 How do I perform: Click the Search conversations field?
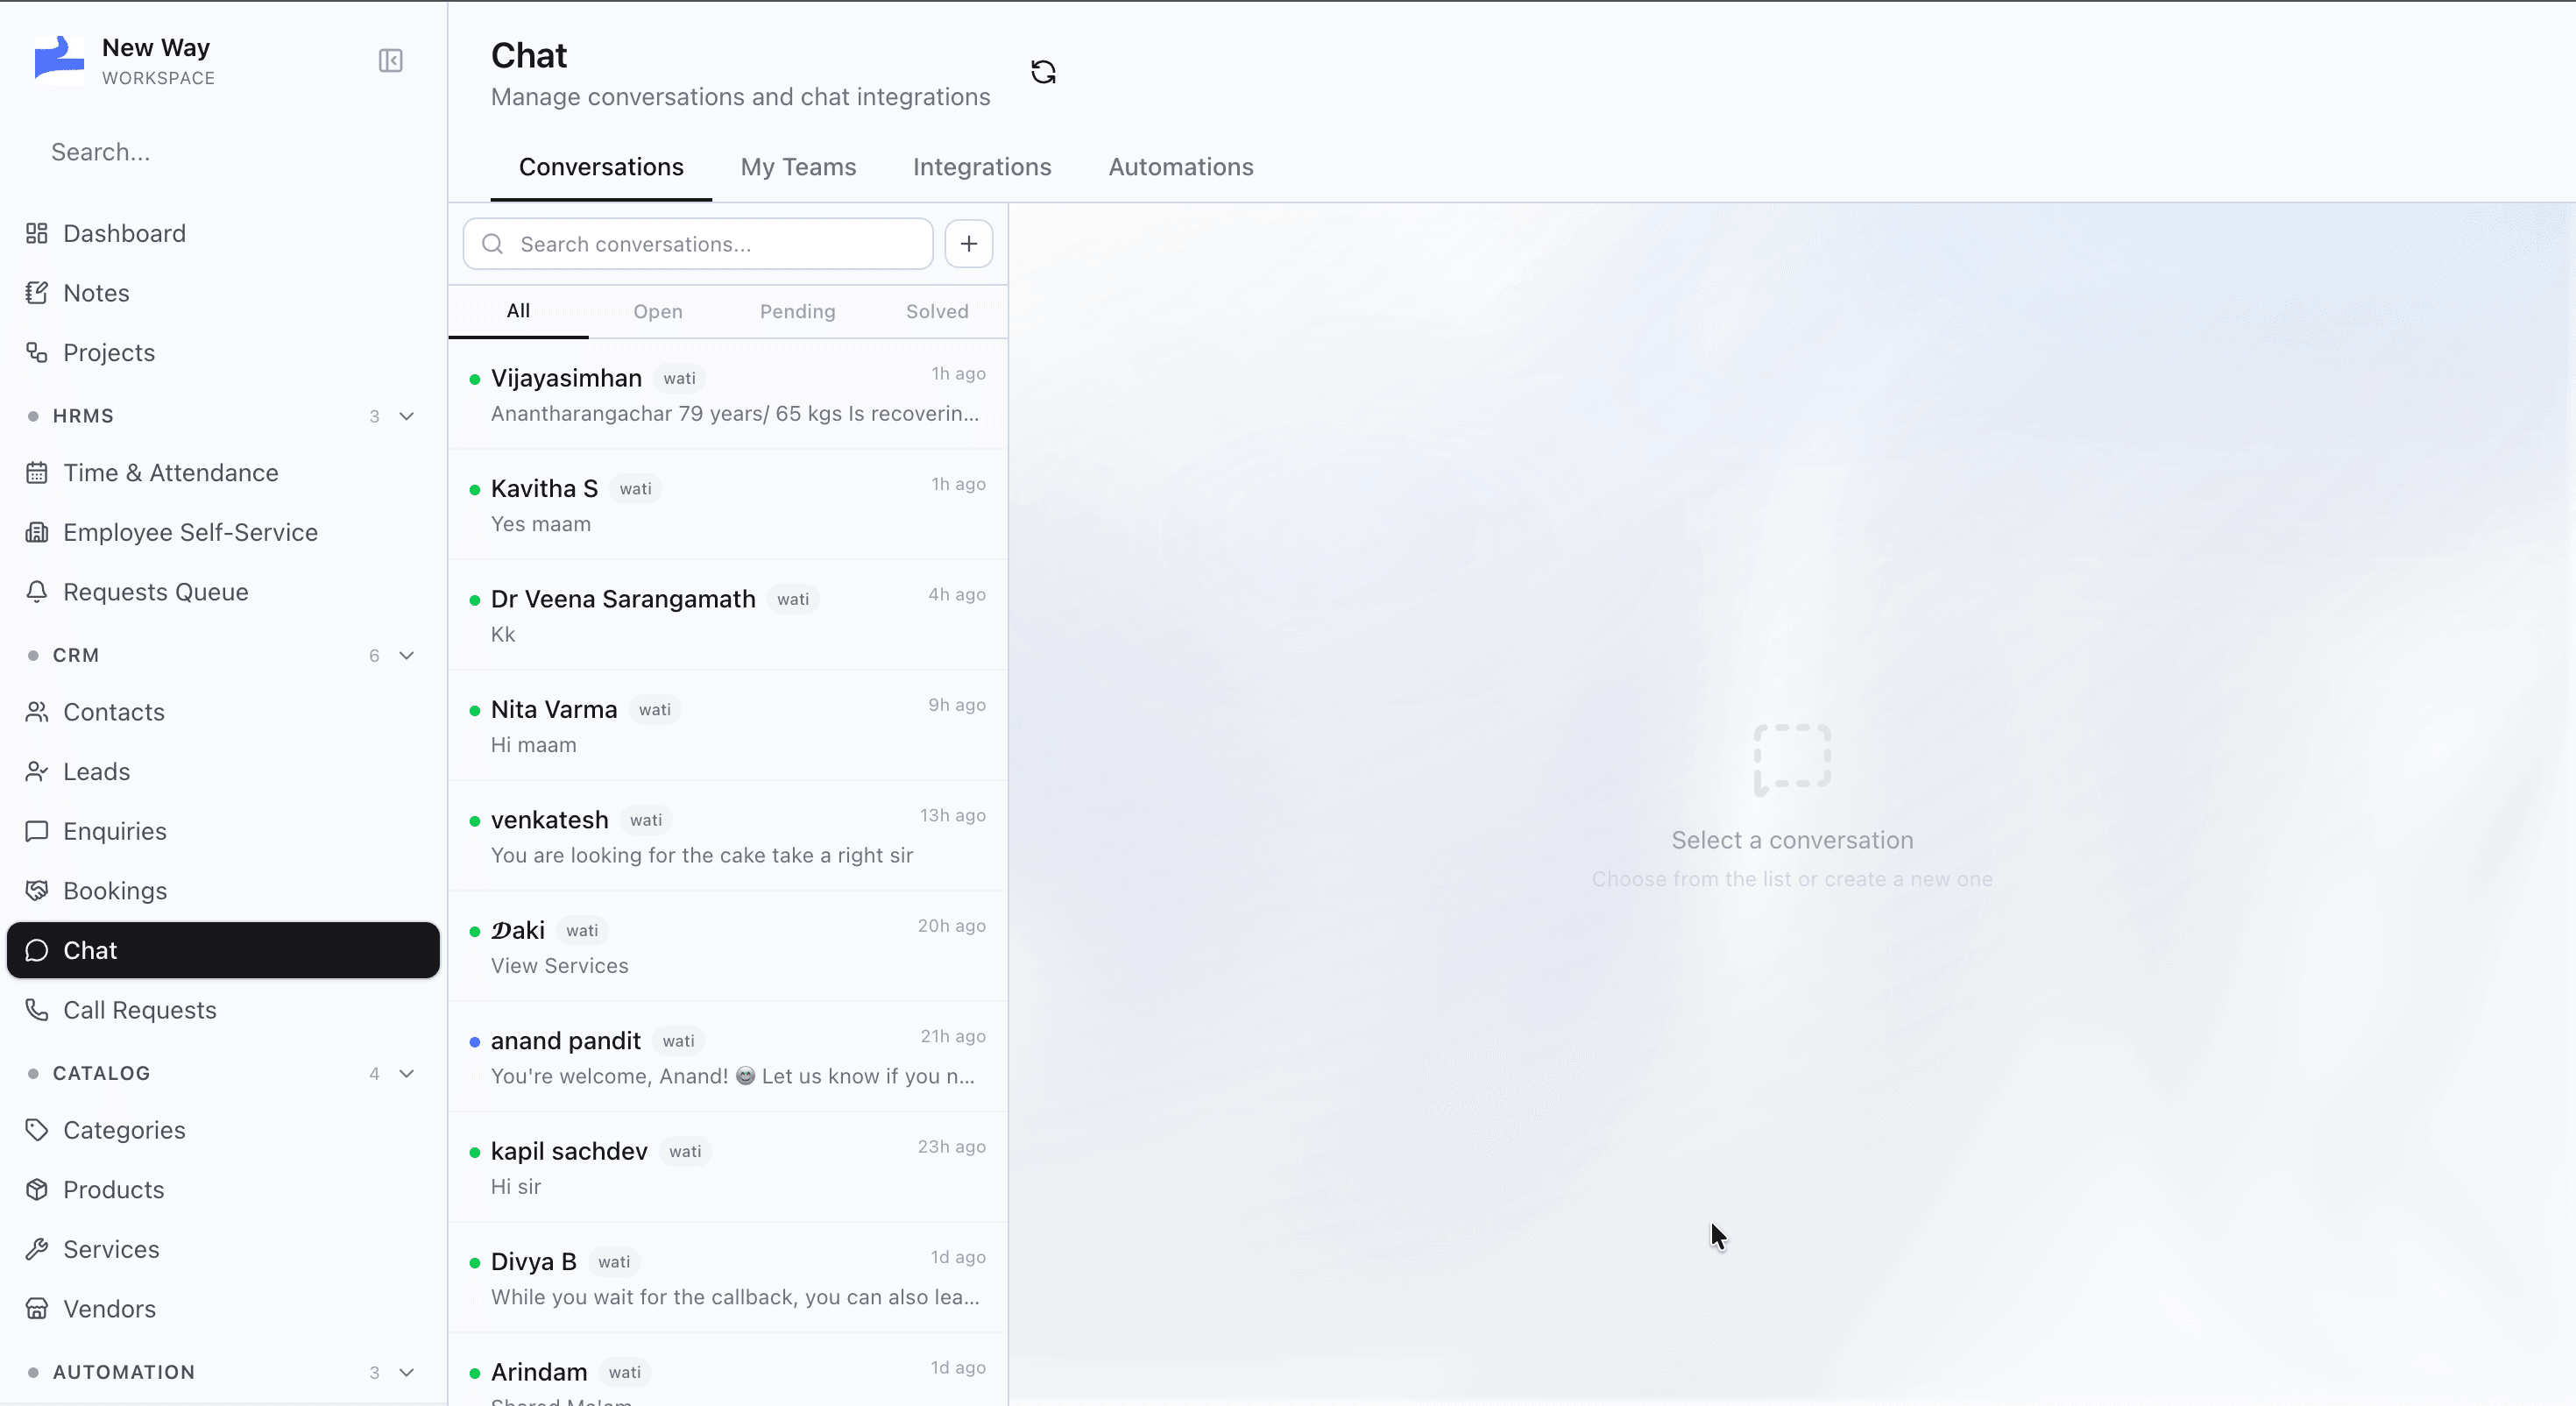tap(698, 245)
